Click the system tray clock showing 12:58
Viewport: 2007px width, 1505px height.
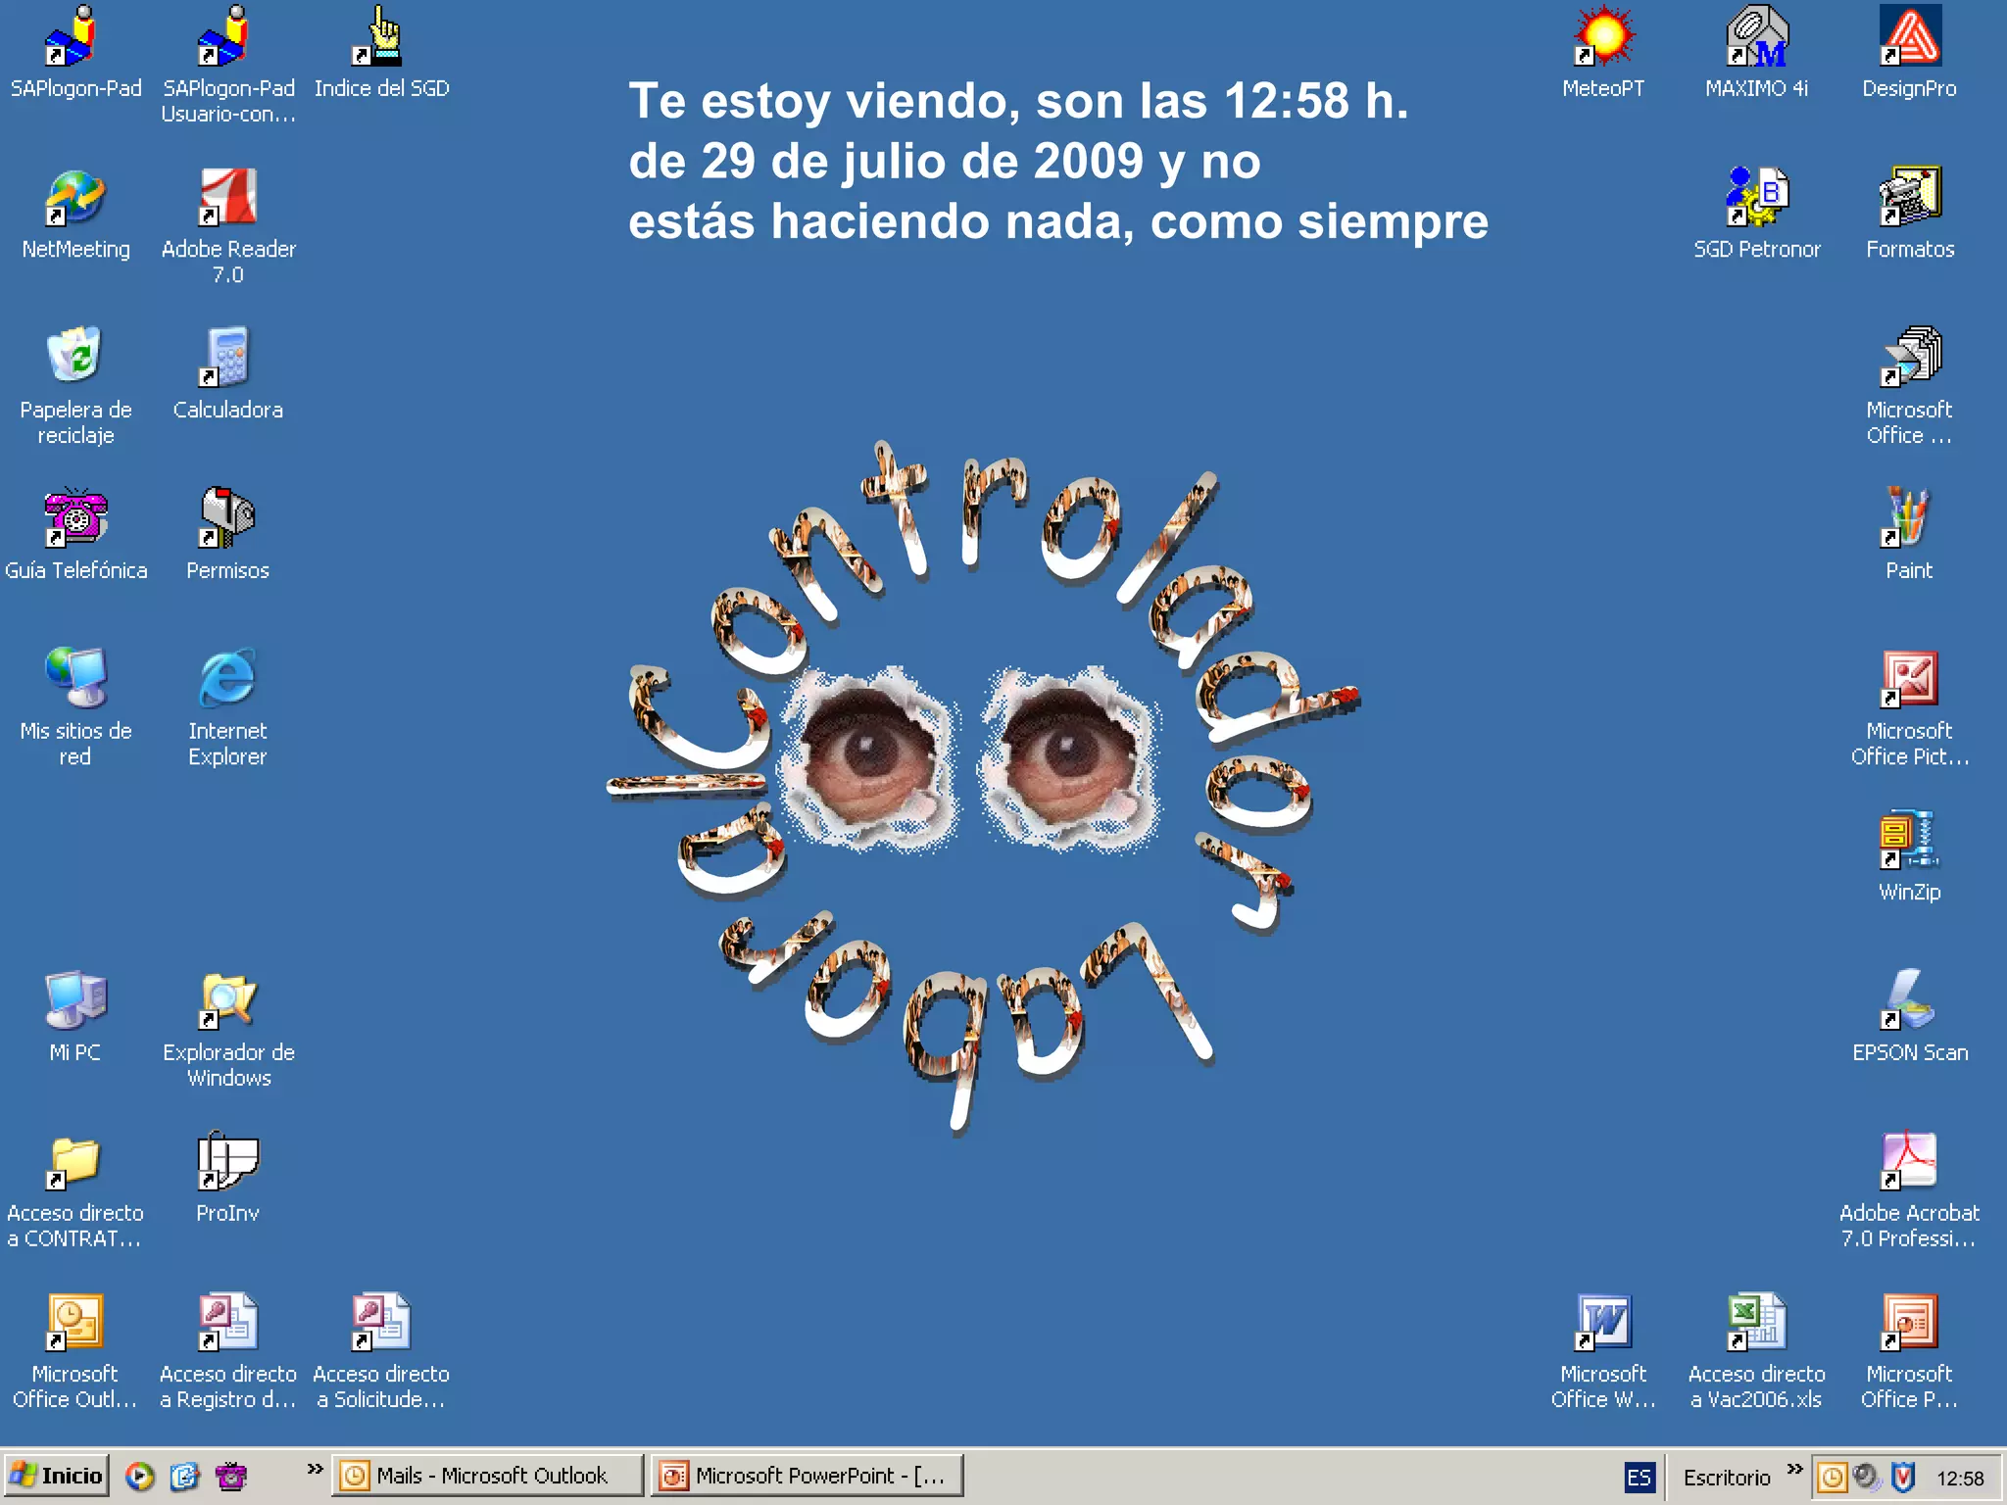[1959, 1478]
